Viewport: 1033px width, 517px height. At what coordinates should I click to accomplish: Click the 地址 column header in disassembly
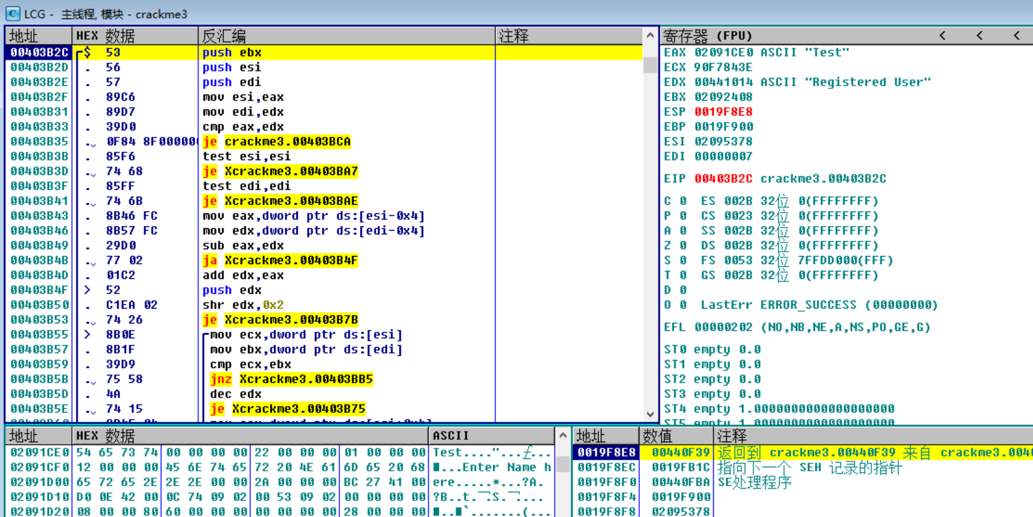pos(38,36)
